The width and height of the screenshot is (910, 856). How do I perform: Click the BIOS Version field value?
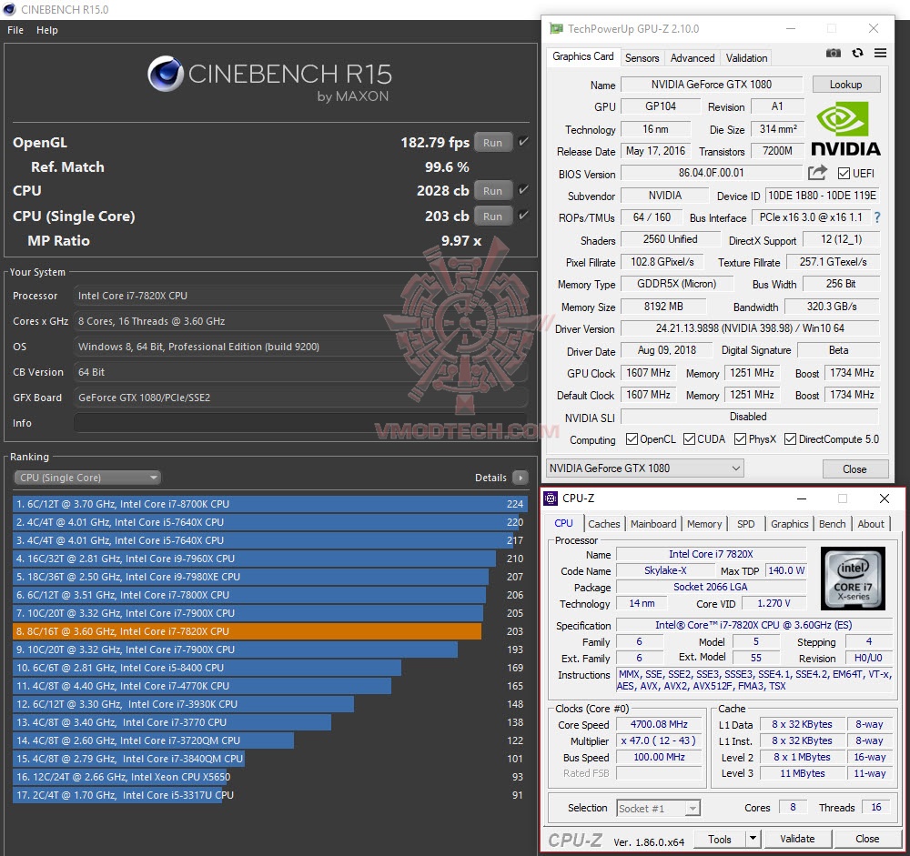pos(711,173)
